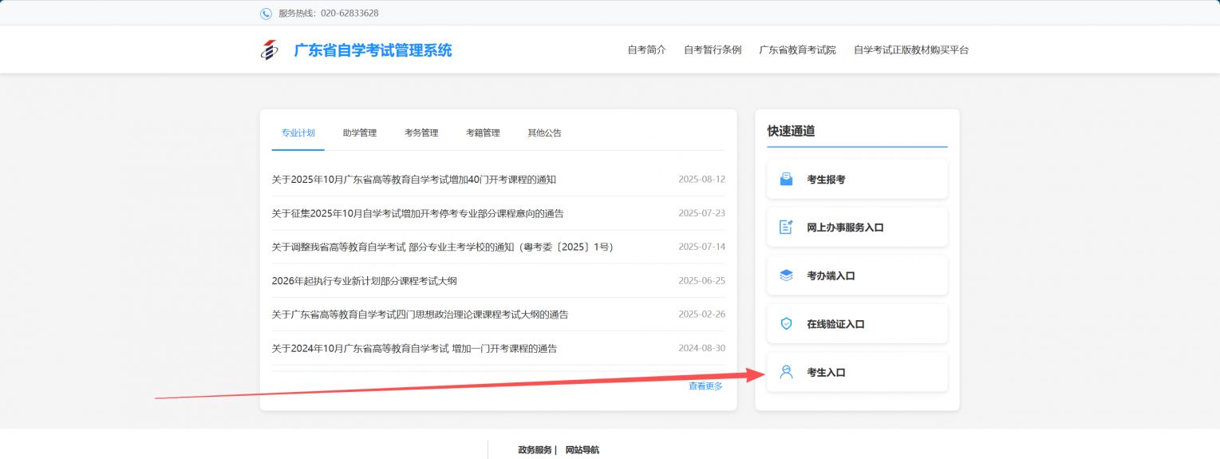Click the 考办端入口 layers icon

pyautogui.click(x=786, y=275)
